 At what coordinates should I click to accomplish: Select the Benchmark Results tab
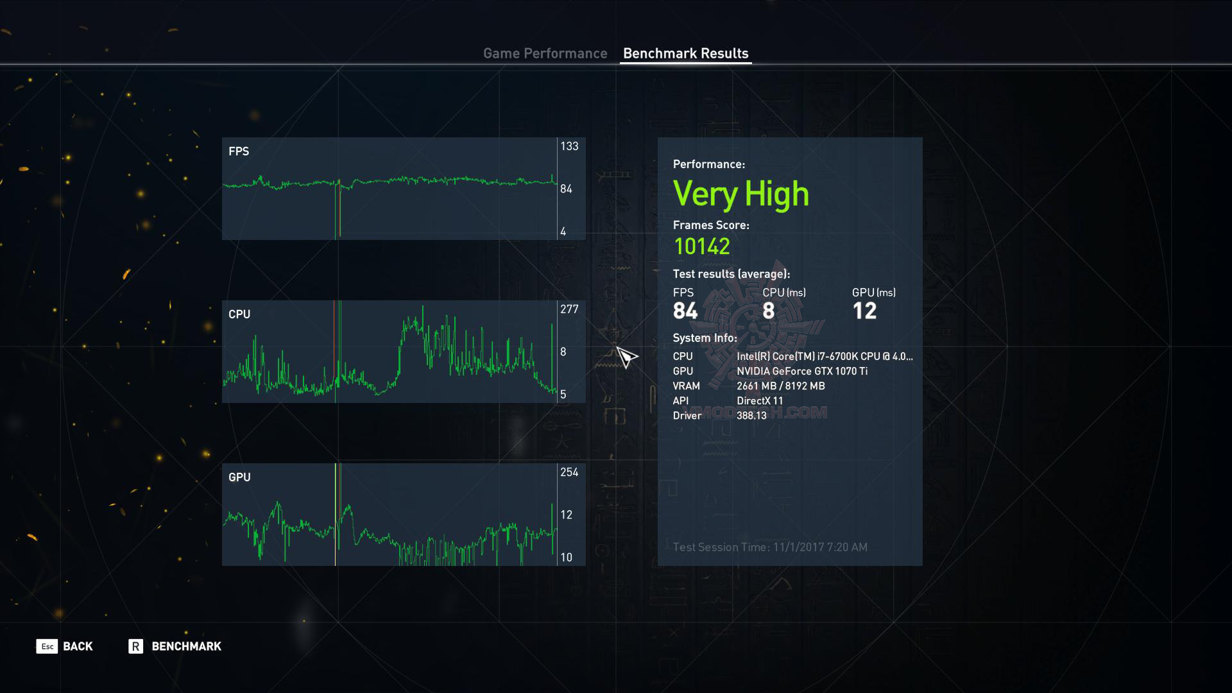tap(685, 53)
